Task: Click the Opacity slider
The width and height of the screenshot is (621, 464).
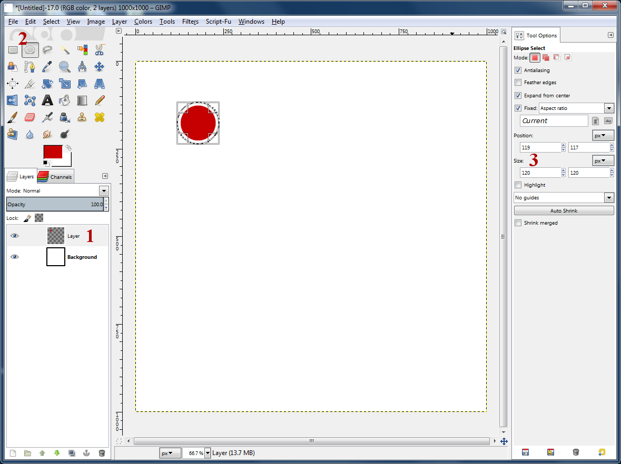Action: pyautogui.click(x=55, y=205)
